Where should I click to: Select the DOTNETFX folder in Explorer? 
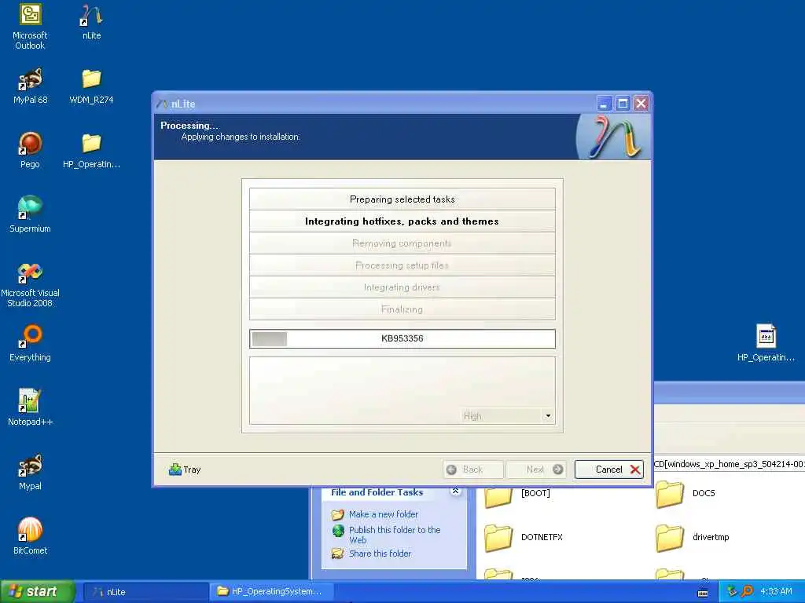tap(524, 537)
